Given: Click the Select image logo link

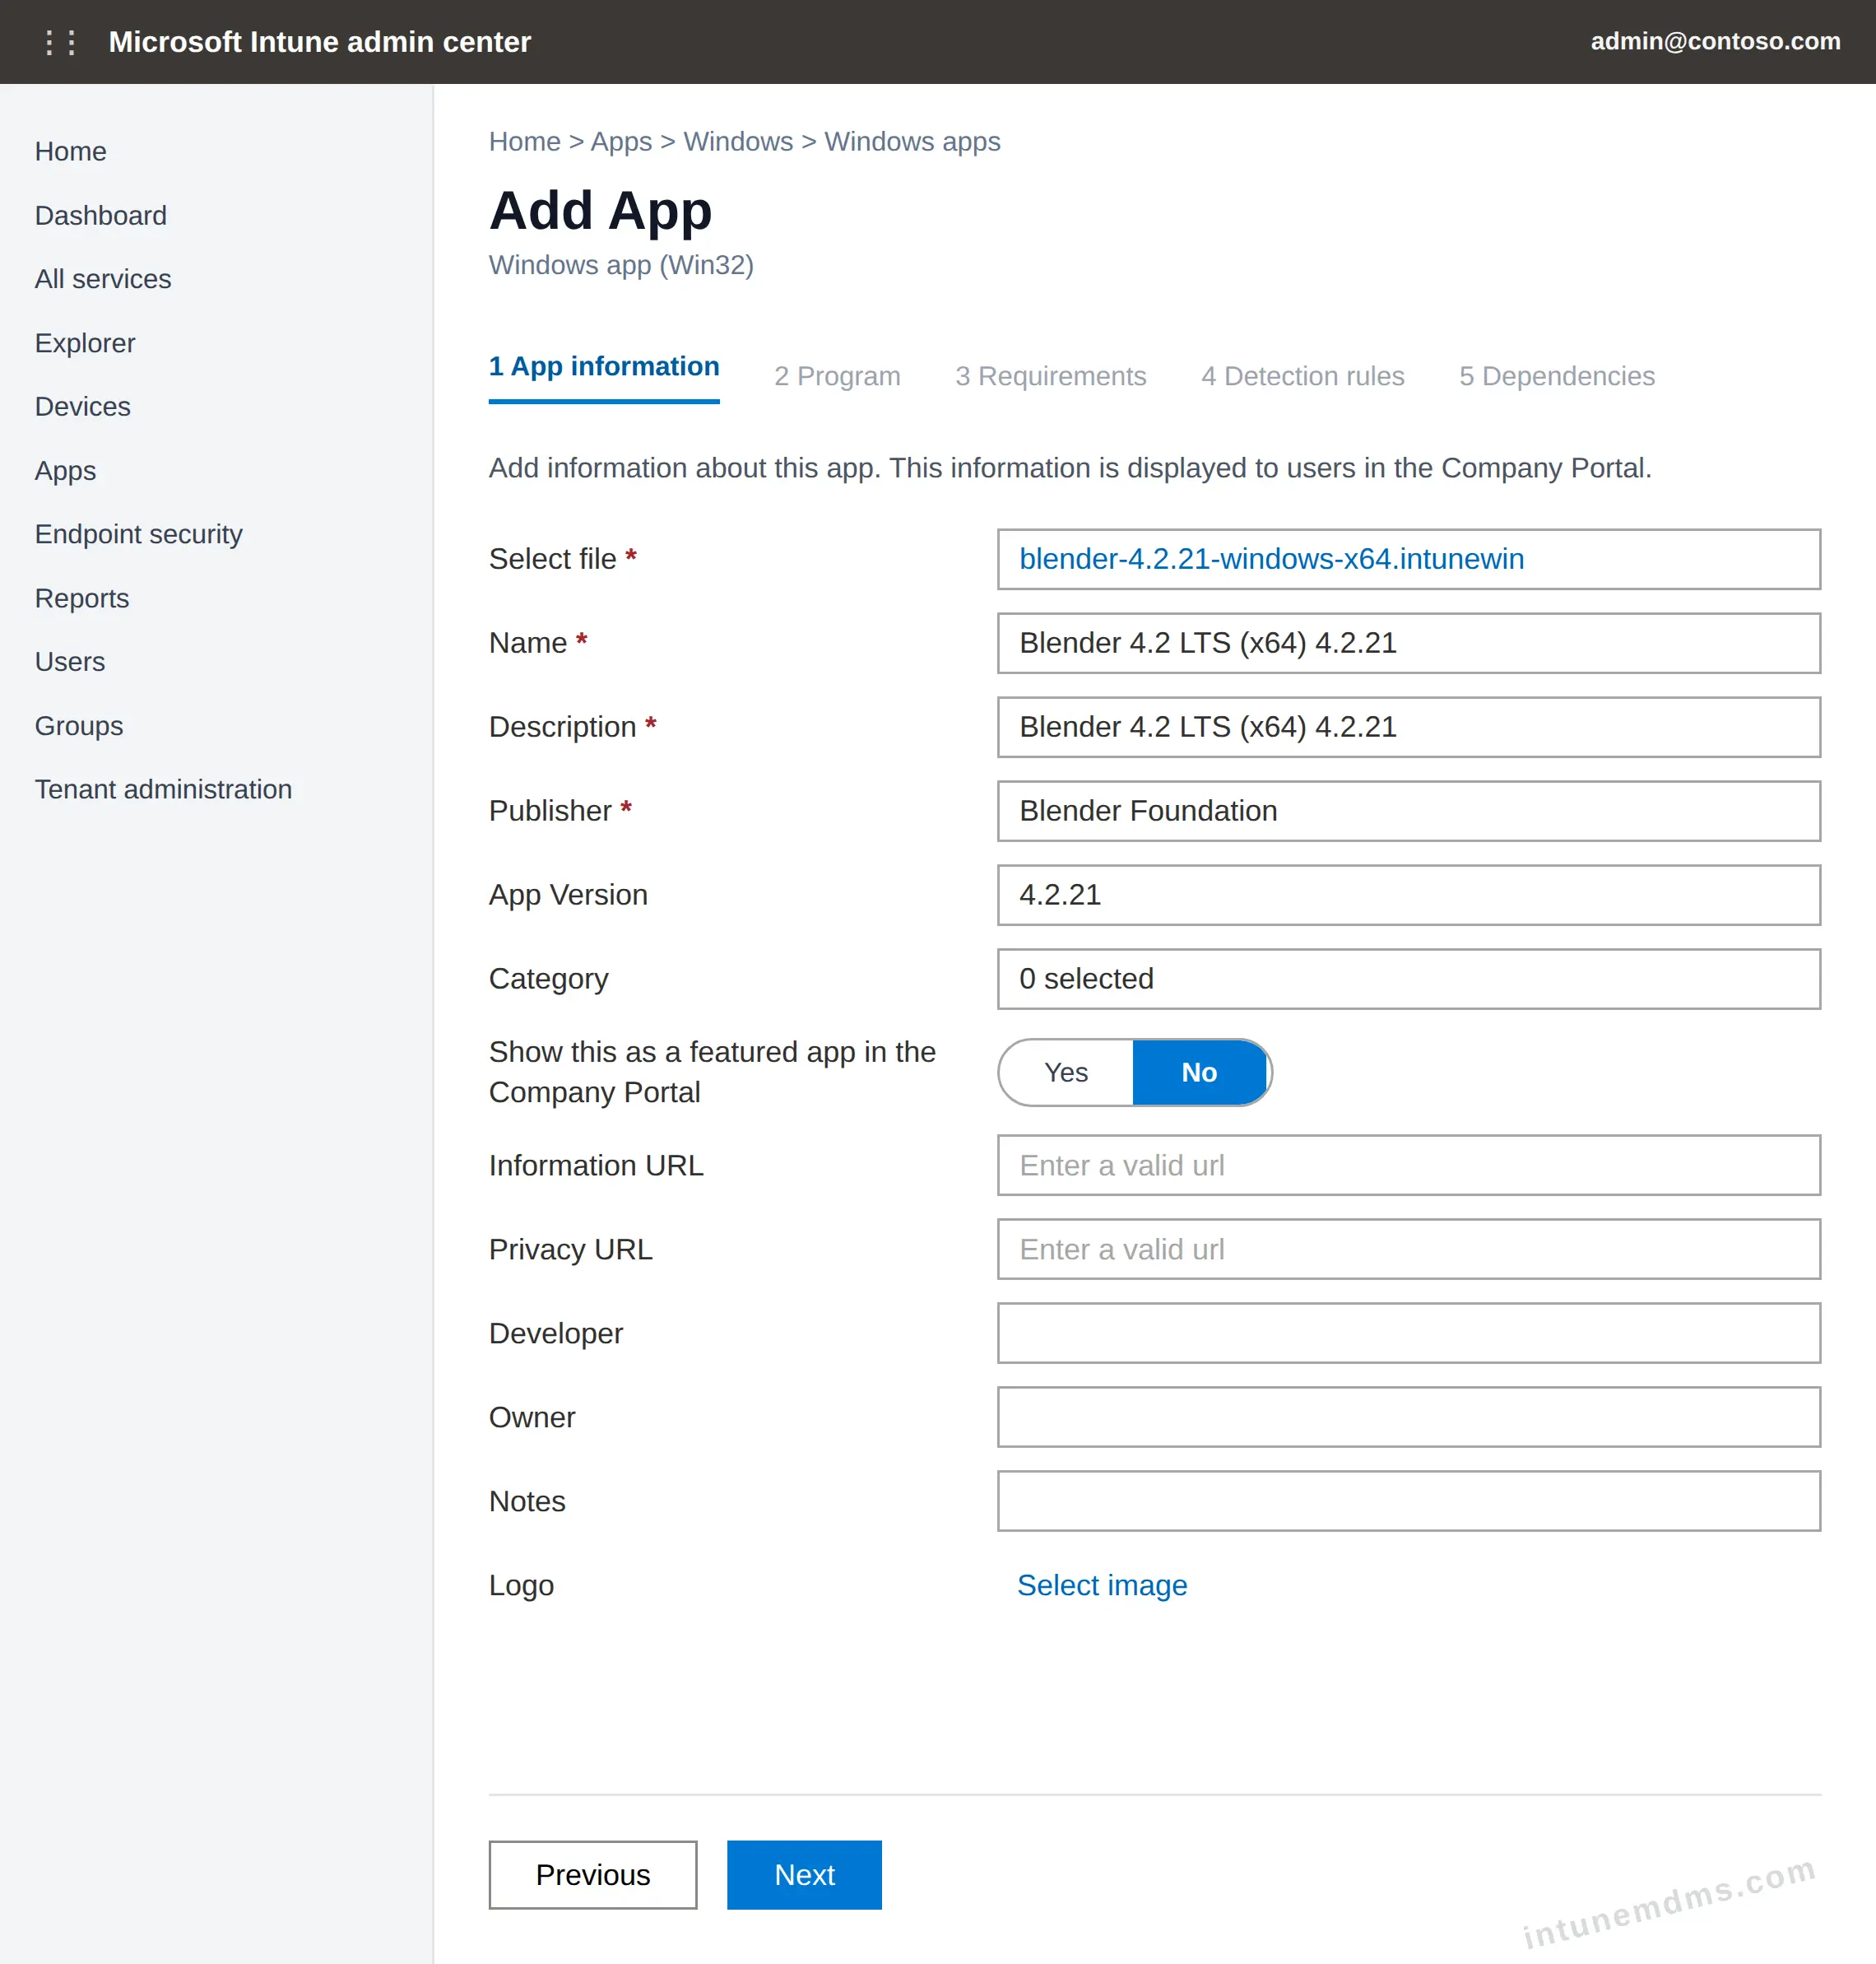Looking at the screenshot, I should [1102, 1585].
